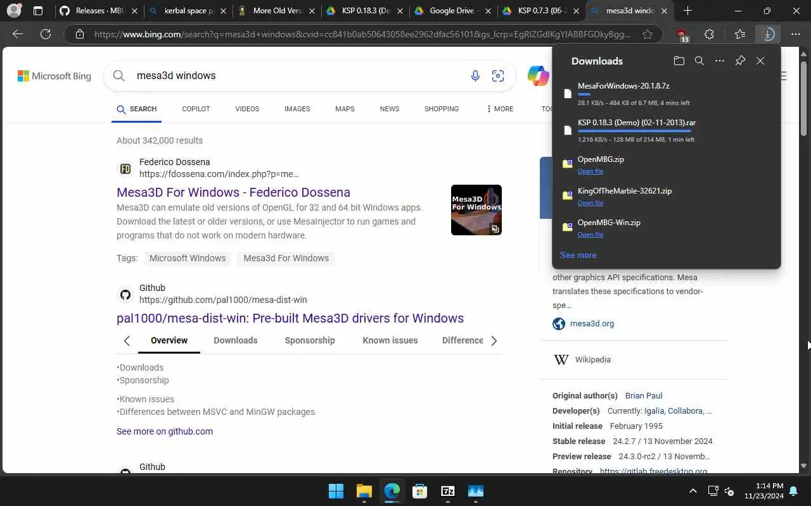The height and width of the screenshot is (506, 811).
Task: Switch to the KSP 0.7.3 tab
Action: point(542,11)
